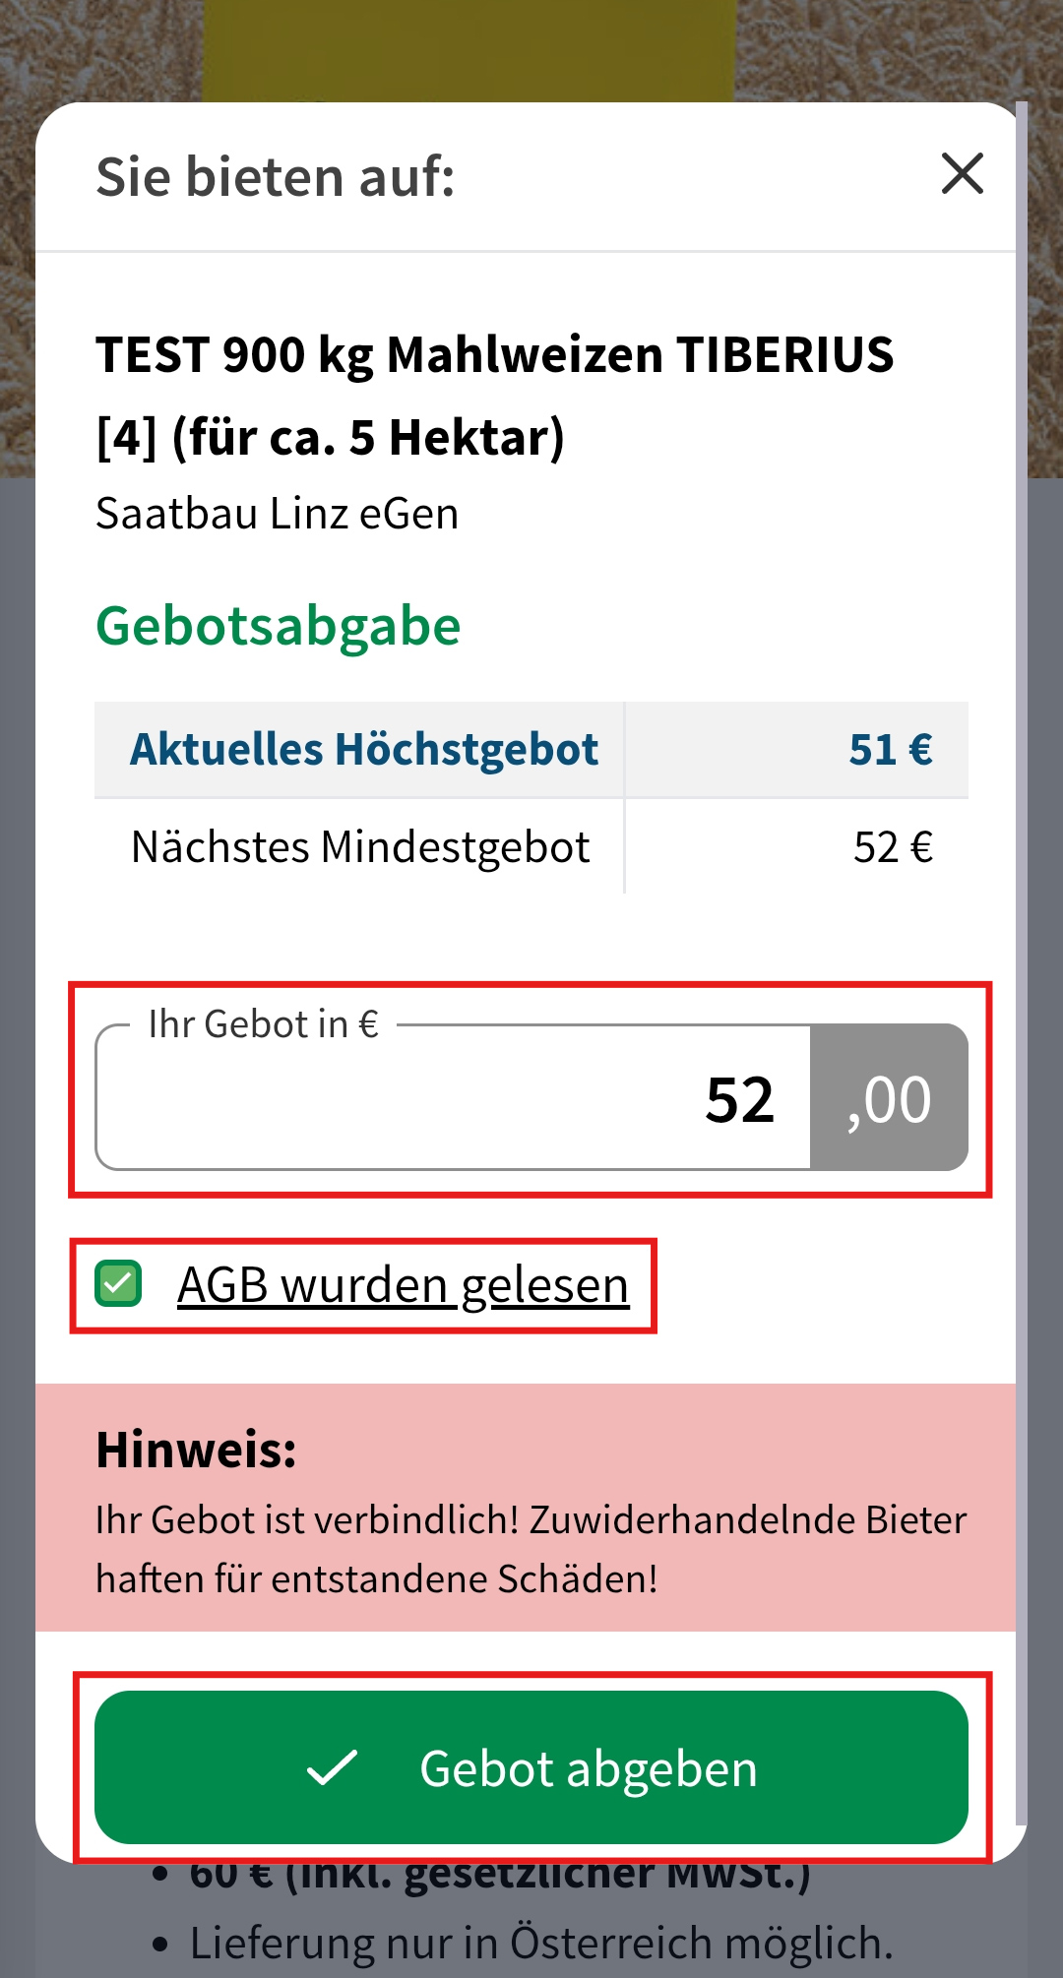Select the Aktuelles Höchstgebot row label
Viewport: 1063px width, 1978px height.
point(364,749)
